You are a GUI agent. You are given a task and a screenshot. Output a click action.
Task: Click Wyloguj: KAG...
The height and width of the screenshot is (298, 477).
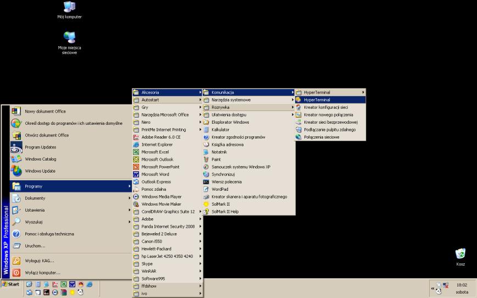click(71, 261)
